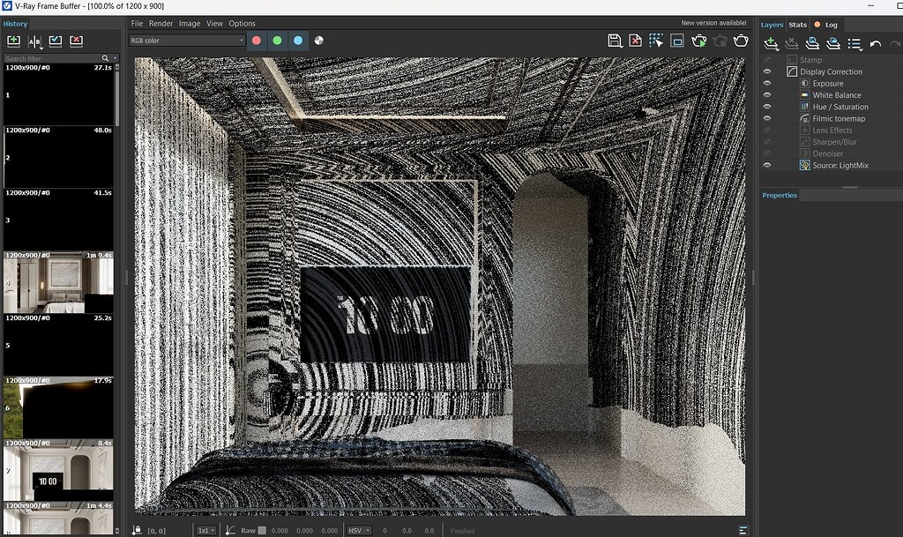Undo the last layer change
Viewport: 903px width, 537px height.
pos(875,41)
